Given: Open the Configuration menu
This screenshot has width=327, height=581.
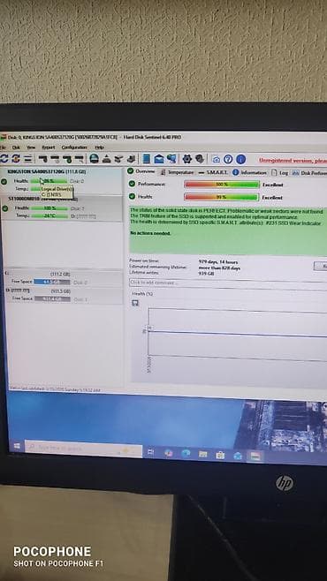Looking at the screenshot, I should click(74, 147).
